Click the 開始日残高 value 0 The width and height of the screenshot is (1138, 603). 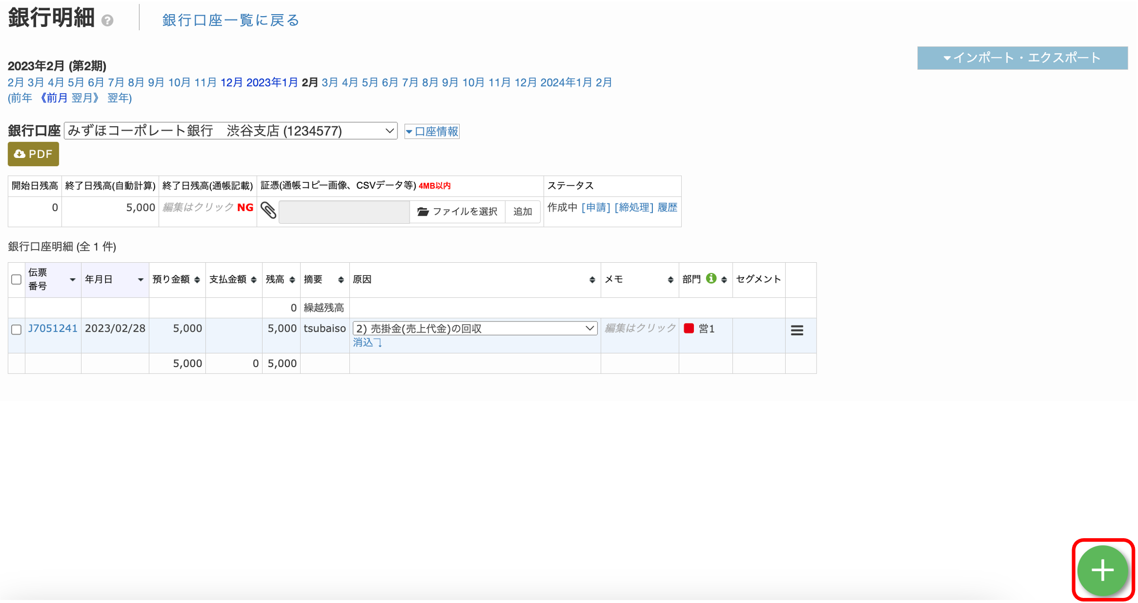coord(55,208)
